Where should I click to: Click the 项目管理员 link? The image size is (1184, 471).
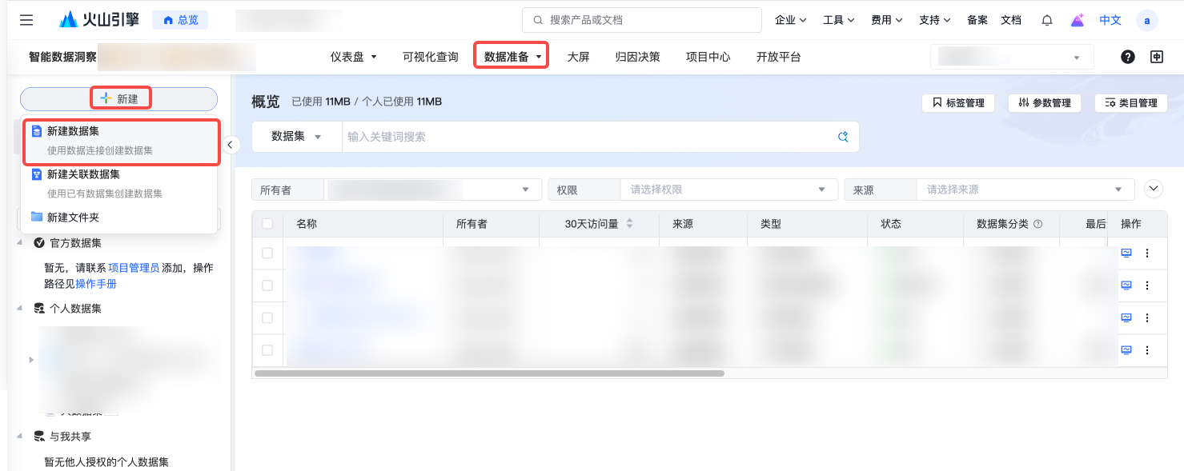click(134, 268)
